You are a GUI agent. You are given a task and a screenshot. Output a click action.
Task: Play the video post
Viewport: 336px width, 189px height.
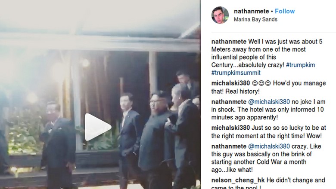(98, 127)
